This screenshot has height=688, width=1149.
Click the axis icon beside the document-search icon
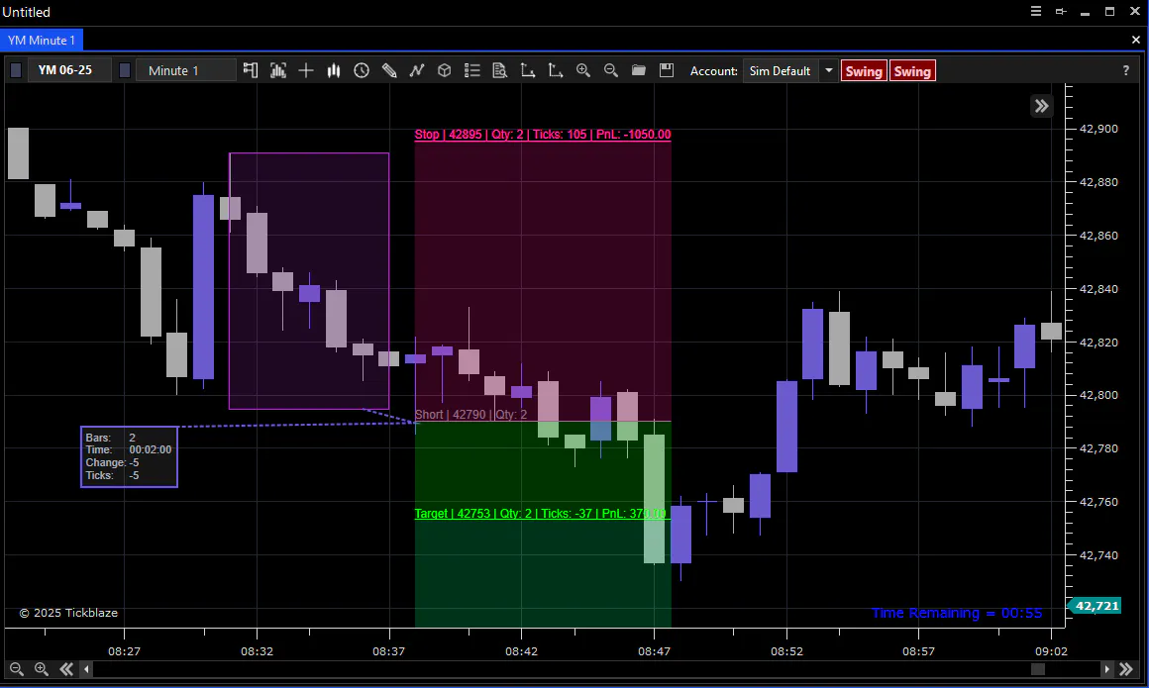[x=528, y=70]
